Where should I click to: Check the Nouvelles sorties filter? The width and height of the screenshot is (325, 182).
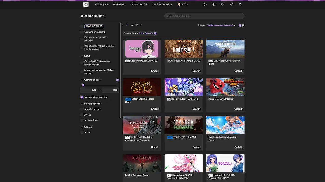click(x=82, y=109)
